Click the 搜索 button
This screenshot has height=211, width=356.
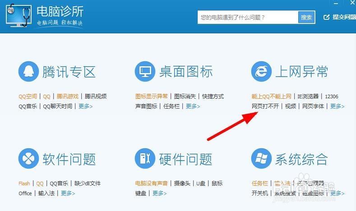[x=306, y=17]
